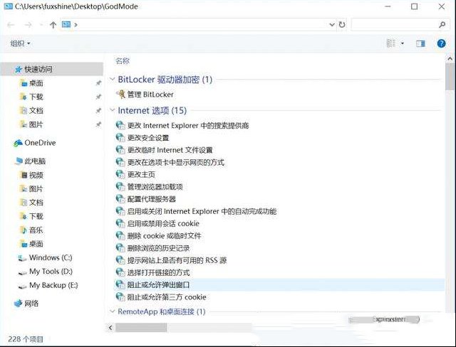Click icon next to 更改主页

coord(120,174)
